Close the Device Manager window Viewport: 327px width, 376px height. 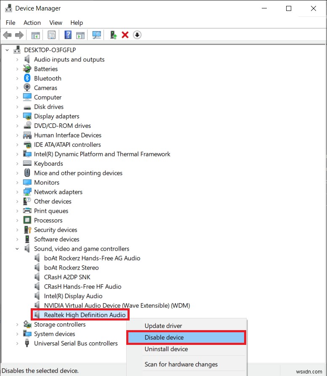tap(314, 8)
